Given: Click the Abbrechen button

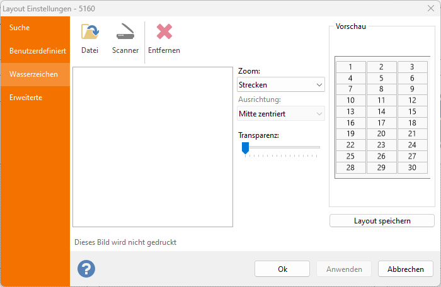Looking at the screenshot, I should tap(405, 269).
